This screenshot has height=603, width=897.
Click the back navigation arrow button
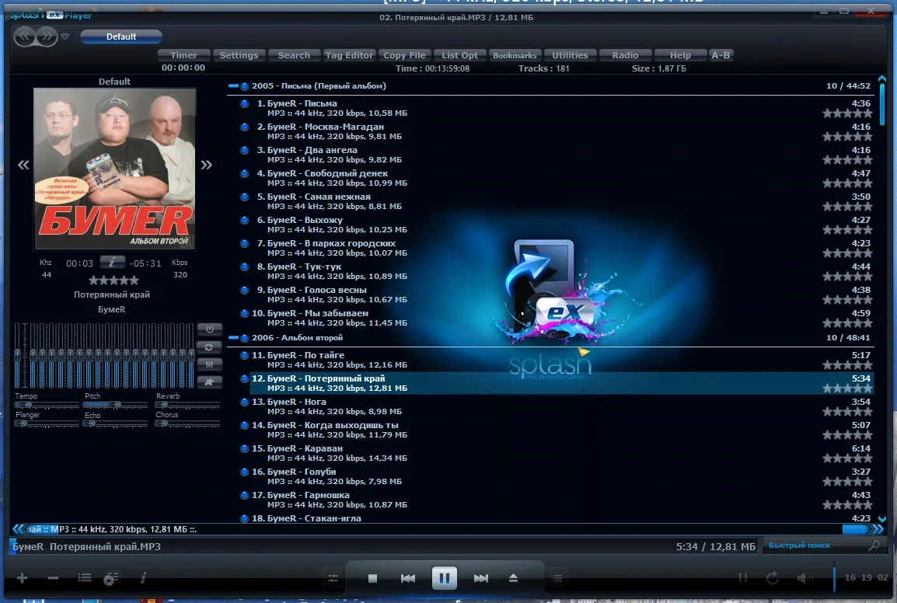[x=24, y=37]
